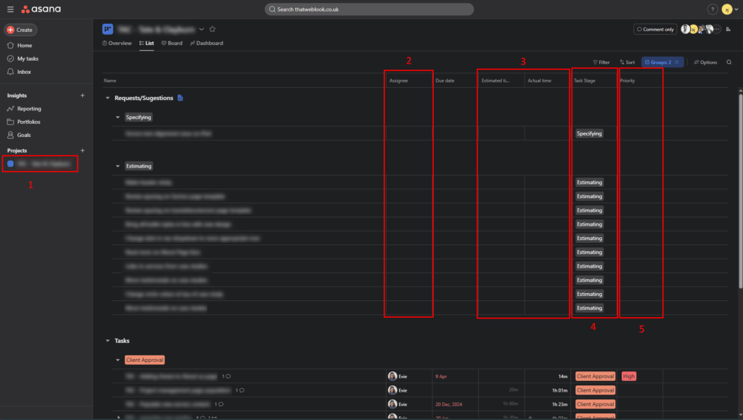743x420 pixels.
Task: Click the Comment only button
Action: point(655,29)
